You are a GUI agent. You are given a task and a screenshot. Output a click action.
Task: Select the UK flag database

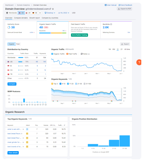(x=28, y=13)
